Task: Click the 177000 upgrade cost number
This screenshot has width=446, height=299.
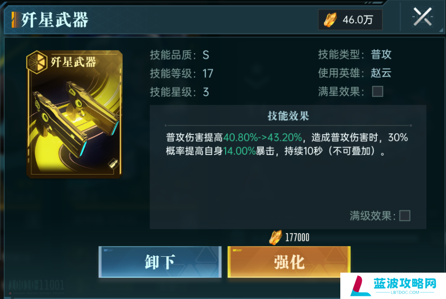Action: pos(297,237)
